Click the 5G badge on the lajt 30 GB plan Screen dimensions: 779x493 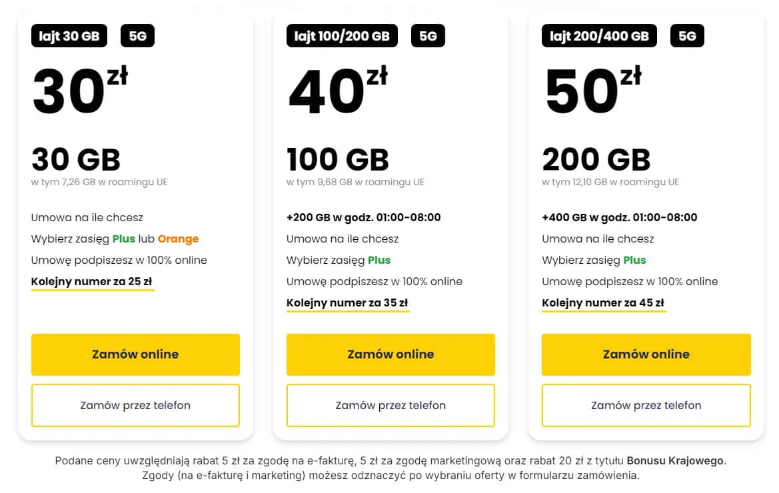pyautogui.click(x=137, y=36)
